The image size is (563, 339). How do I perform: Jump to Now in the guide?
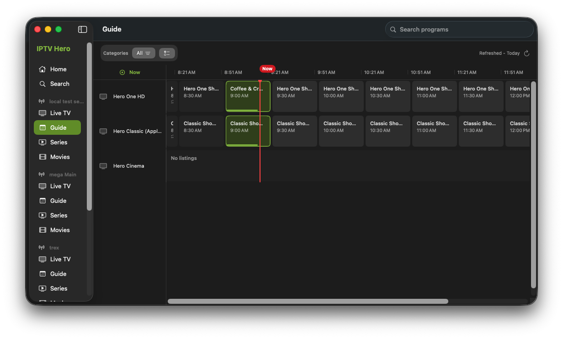[x=130, y=72]
